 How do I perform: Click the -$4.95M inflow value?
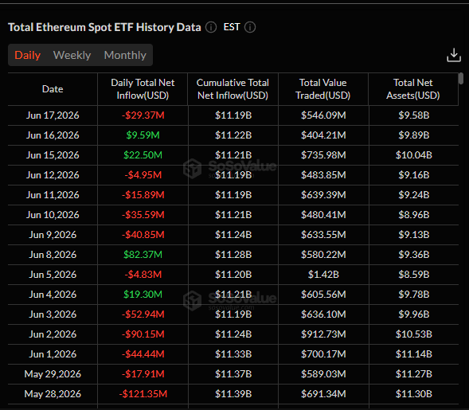click(143, 175)
